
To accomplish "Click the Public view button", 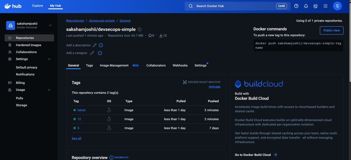I will point(331,30).
